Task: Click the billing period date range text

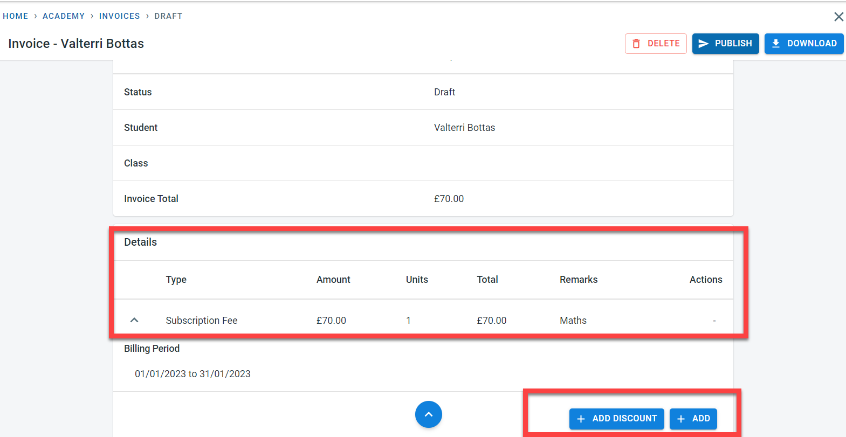Action: [192, 374]
